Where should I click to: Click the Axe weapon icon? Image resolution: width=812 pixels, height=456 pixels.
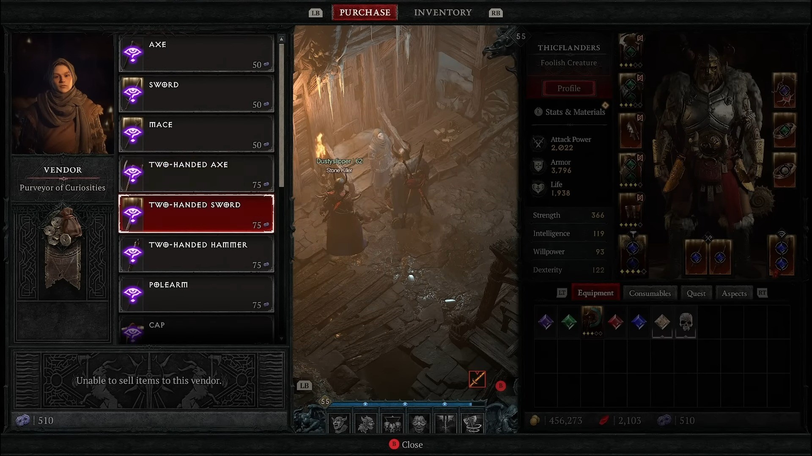[x=133, y=53]
